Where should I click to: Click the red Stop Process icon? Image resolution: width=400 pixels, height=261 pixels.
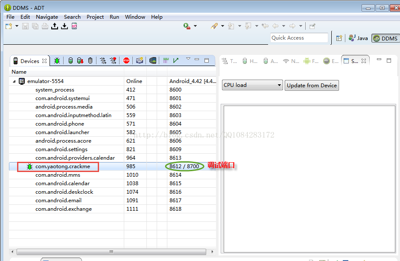(126, 60)
